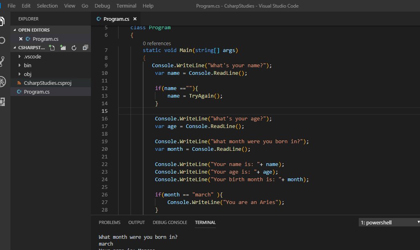The image size is (420, 250).
Task: Open CsharpStudies.csproj file in explorer
Action: 47,83
